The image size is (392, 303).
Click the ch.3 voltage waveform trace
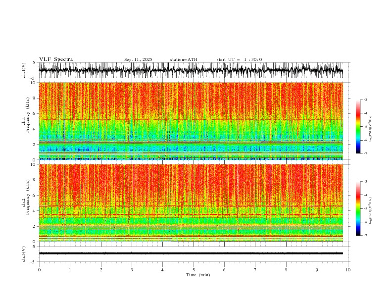(x=191, y=253)
